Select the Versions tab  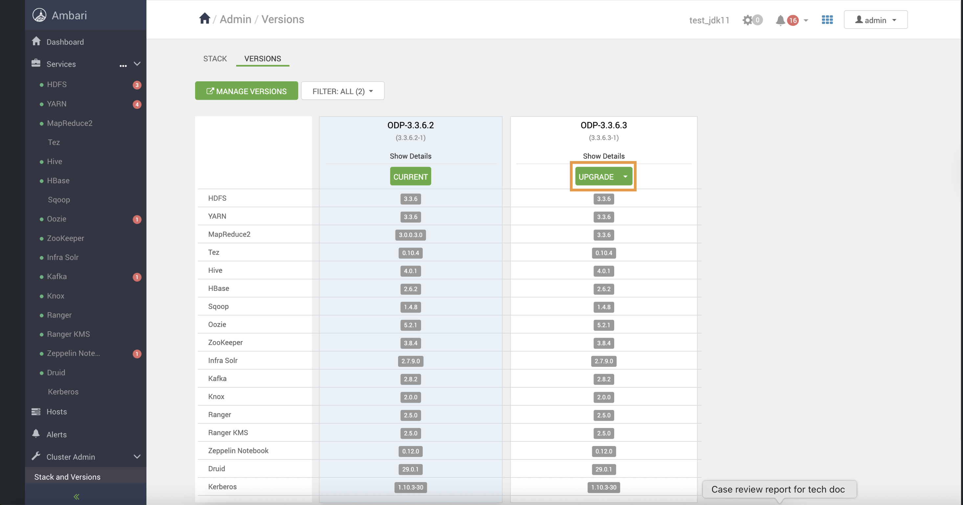pyautogui.click(x=262, y=59)
